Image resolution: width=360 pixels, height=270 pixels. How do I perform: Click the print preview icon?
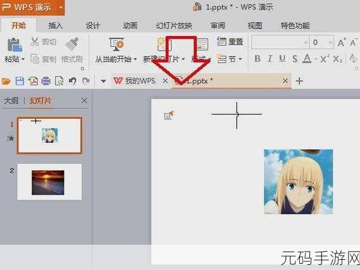point(59,81)
